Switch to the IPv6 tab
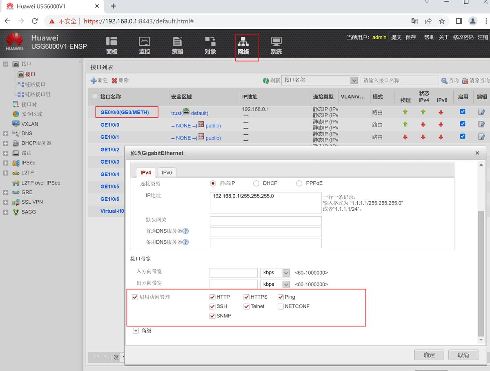This screenshot has height=371, width=490. (167, 173)
